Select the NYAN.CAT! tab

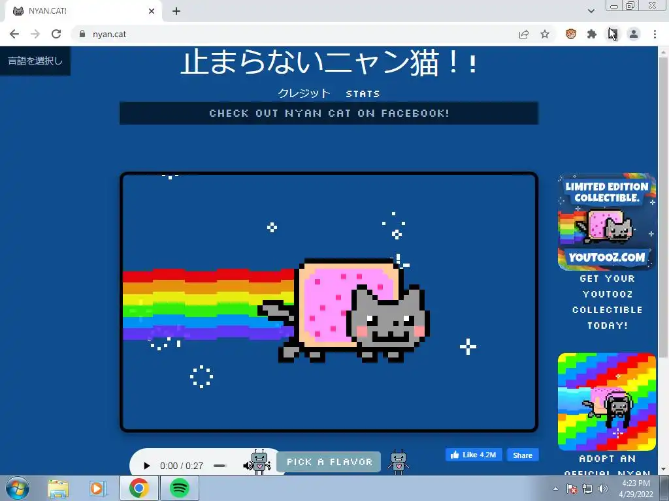click(83, 11)
